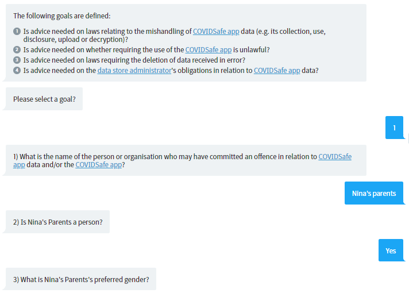
Task: Select the 'Nina's parents' reply bubble
Action: tap(374, 193)
